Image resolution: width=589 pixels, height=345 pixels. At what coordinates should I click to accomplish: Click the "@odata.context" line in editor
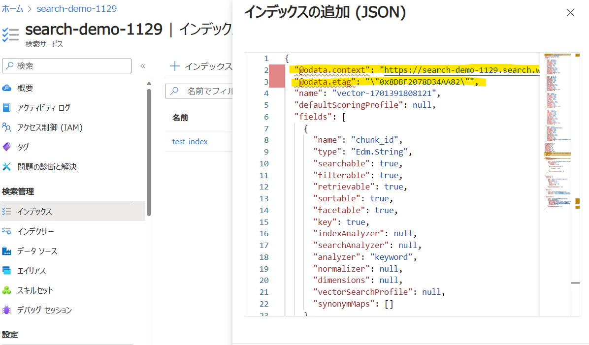coord(417,70)
